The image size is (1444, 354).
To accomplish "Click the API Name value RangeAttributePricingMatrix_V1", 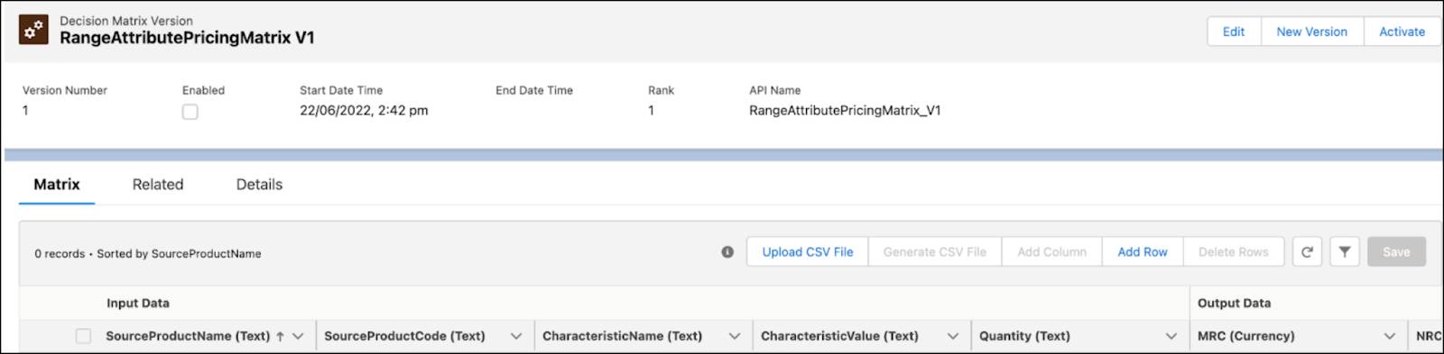I will pyautogui.click(x=845, y=111).
